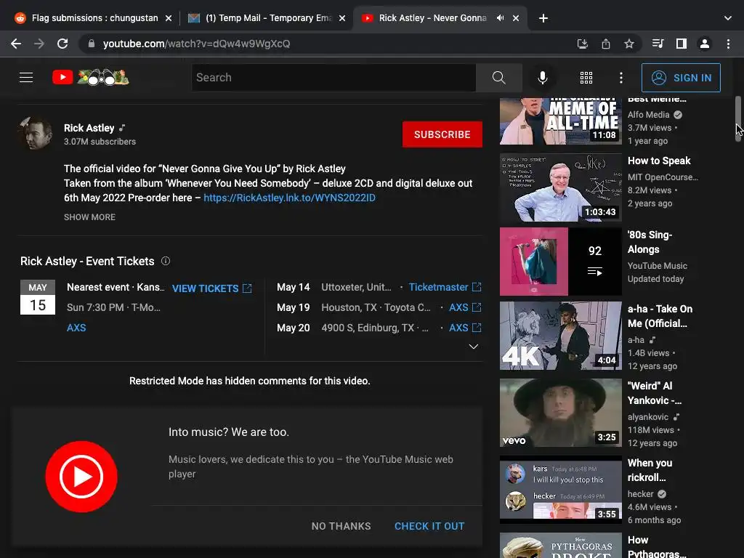Viewport: 744px width, 558px height.
Task: Click the How to Speak video title
Action: pos(659,161)
